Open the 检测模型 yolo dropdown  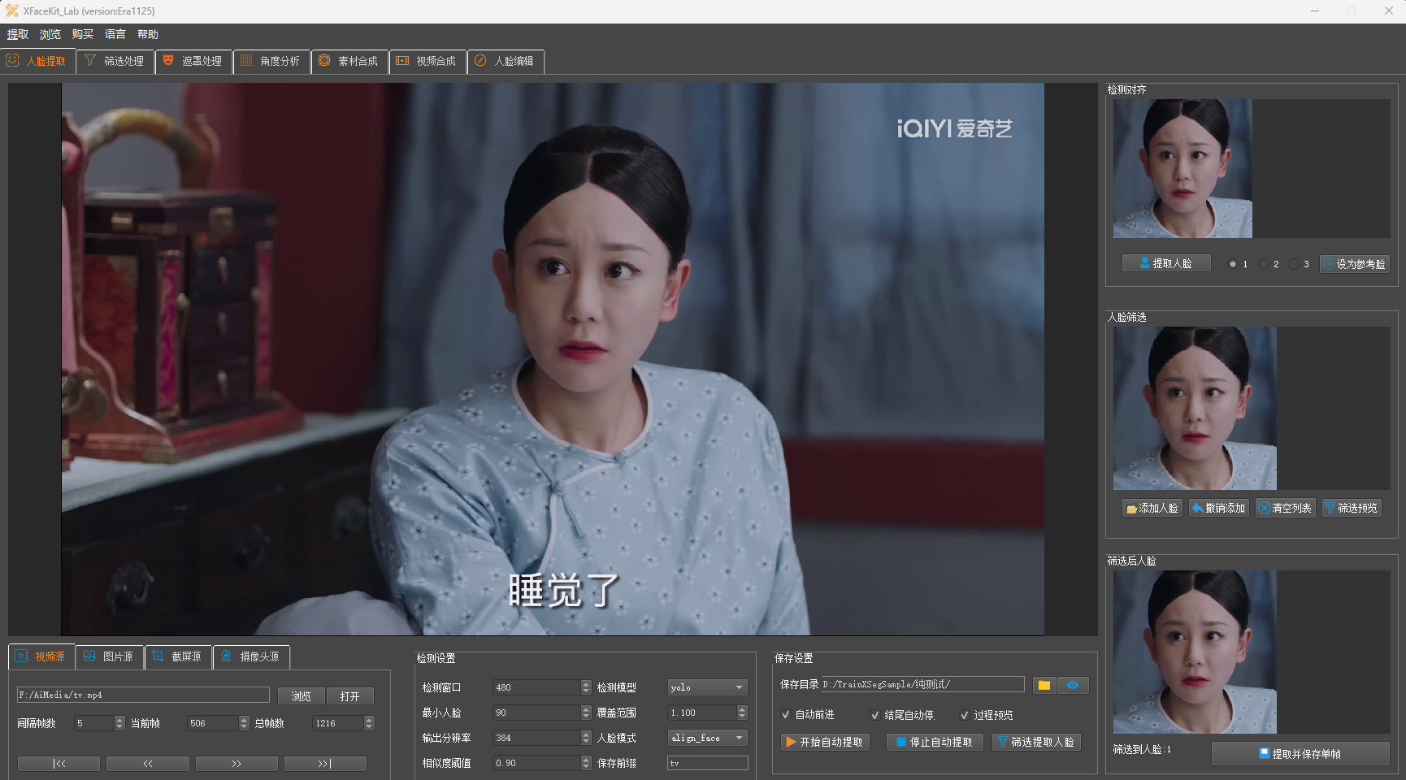(707, 687)
